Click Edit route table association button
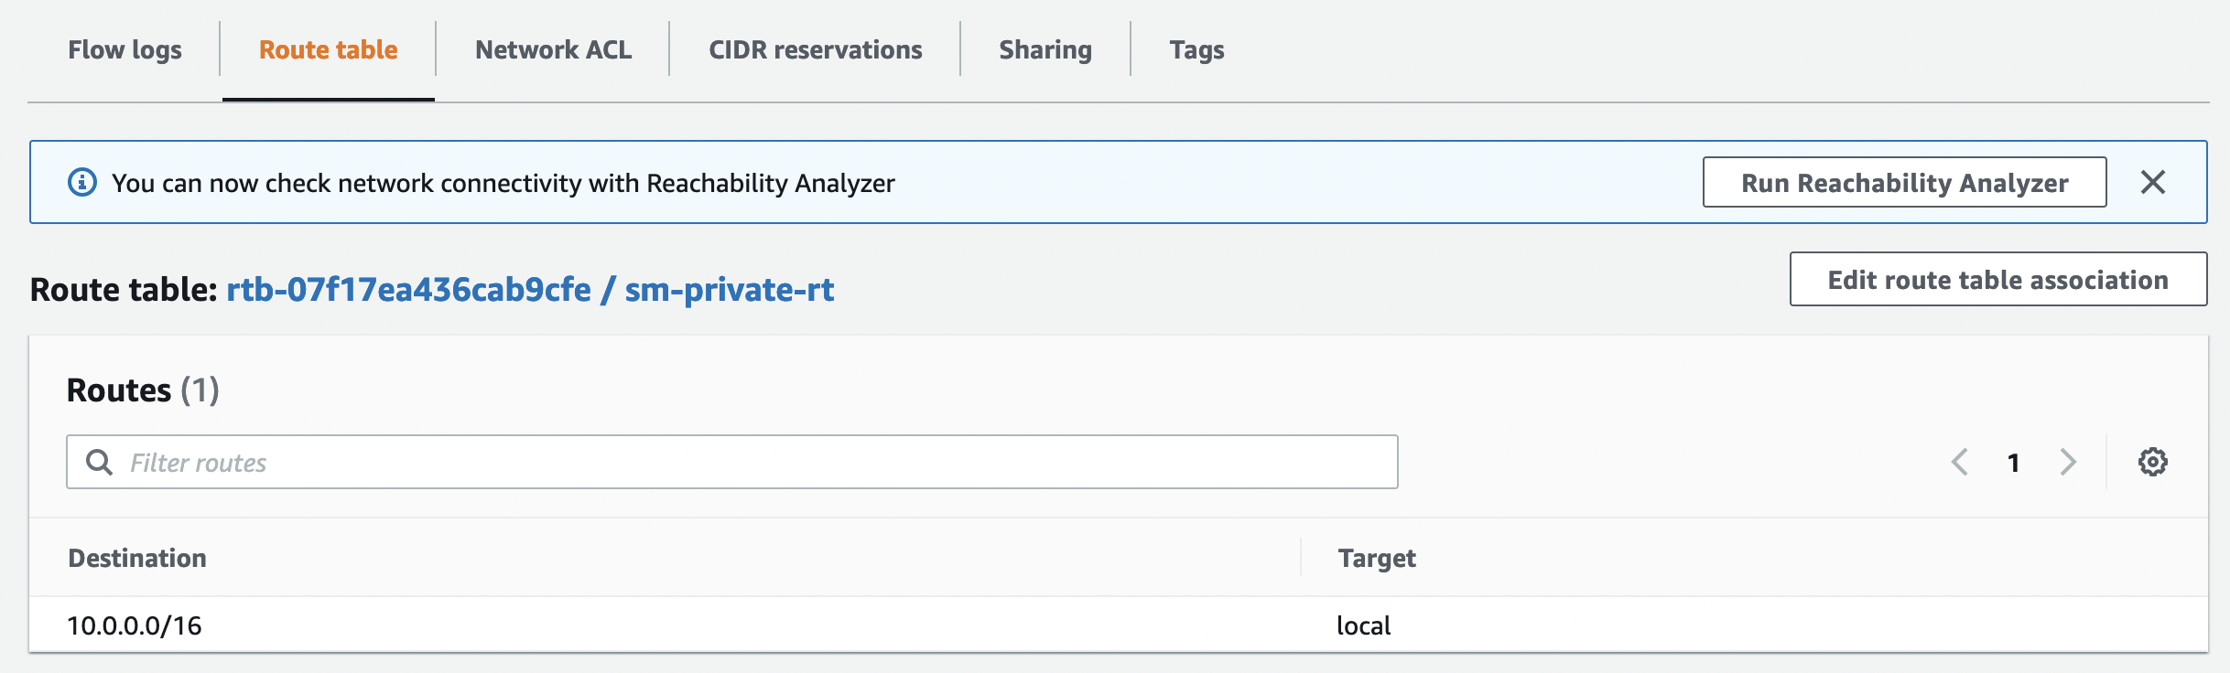Viewport: 2230px width, 673px height. [x=1997, y=279]
